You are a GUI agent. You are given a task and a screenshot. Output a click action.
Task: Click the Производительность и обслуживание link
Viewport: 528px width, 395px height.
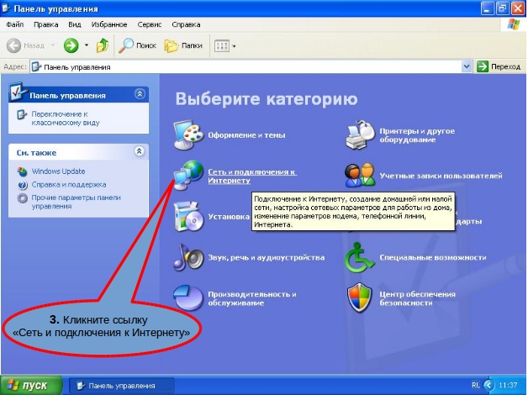point(252,298)
